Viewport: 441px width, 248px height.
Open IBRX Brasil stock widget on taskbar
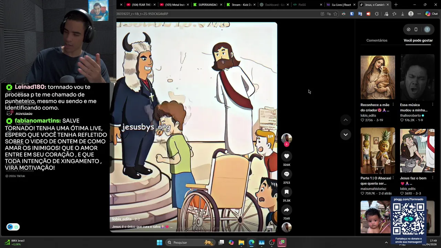(x=14, y=242)
